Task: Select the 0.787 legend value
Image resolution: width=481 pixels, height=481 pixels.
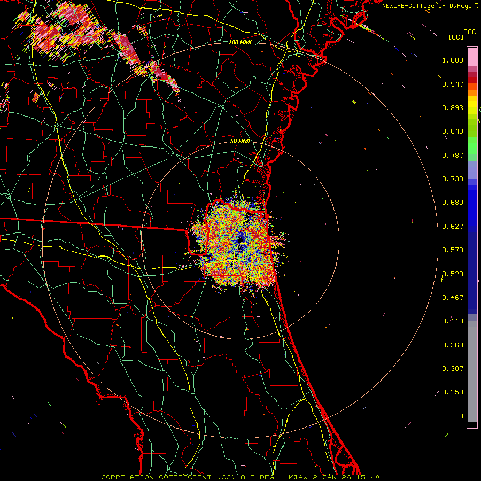Action: [x=453, y=155]
